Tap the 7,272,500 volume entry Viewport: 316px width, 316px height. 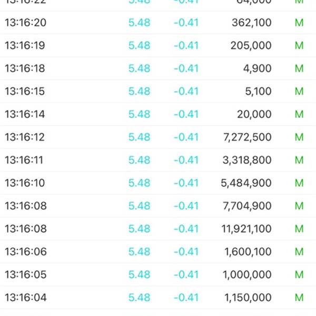tap(248, 137)
